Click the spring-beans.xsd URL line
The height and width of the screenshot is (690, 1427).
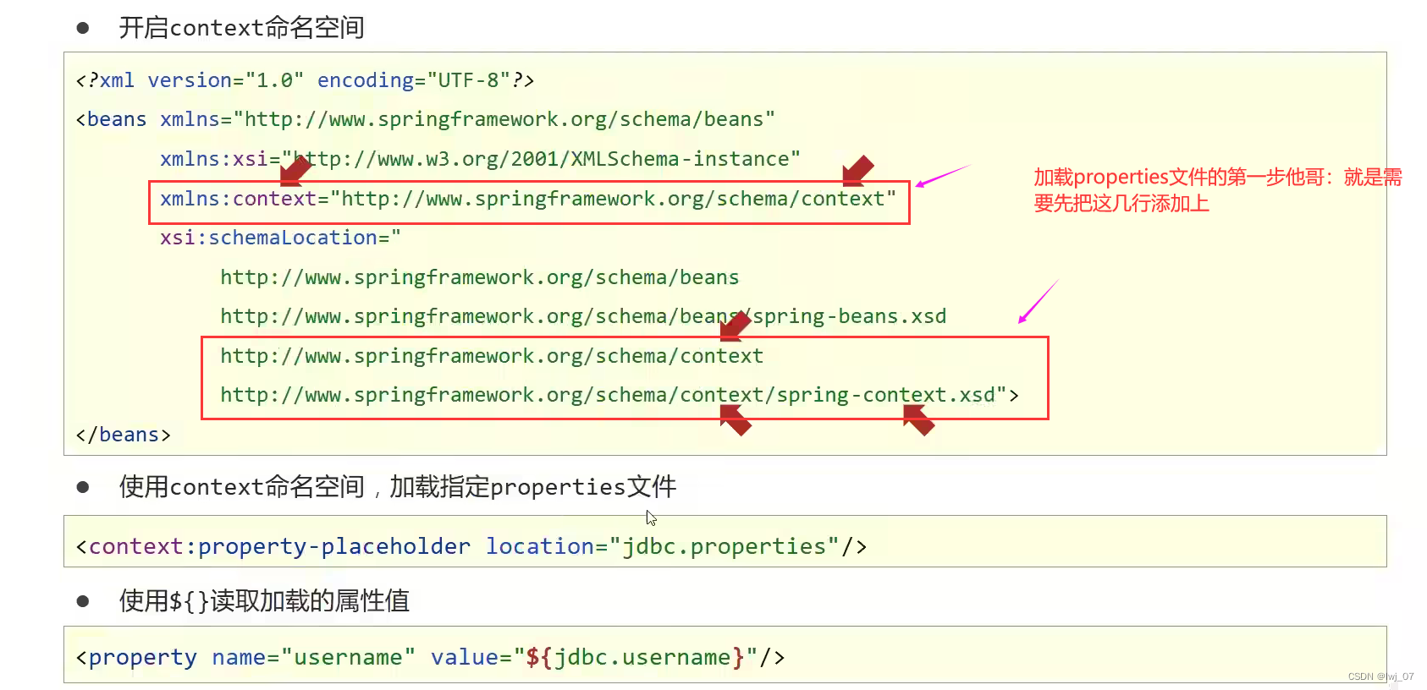(x=583, y=316)
